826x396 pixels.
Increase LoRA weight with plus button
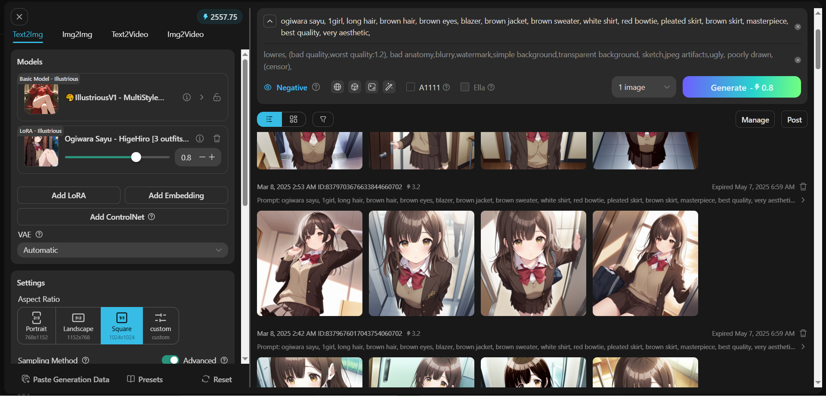tap(212, 157)
